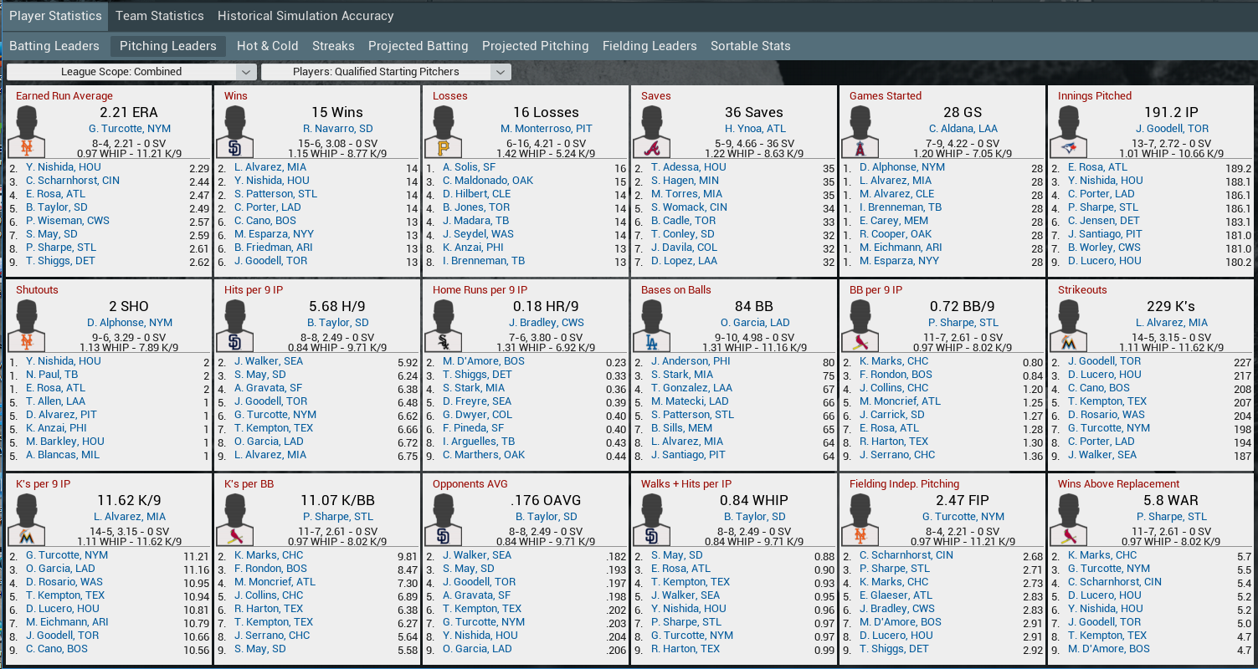Click H. Ynoa, ATL saves leader link
This screenshot has width=1258, height=669.
(x=754, y=129)
